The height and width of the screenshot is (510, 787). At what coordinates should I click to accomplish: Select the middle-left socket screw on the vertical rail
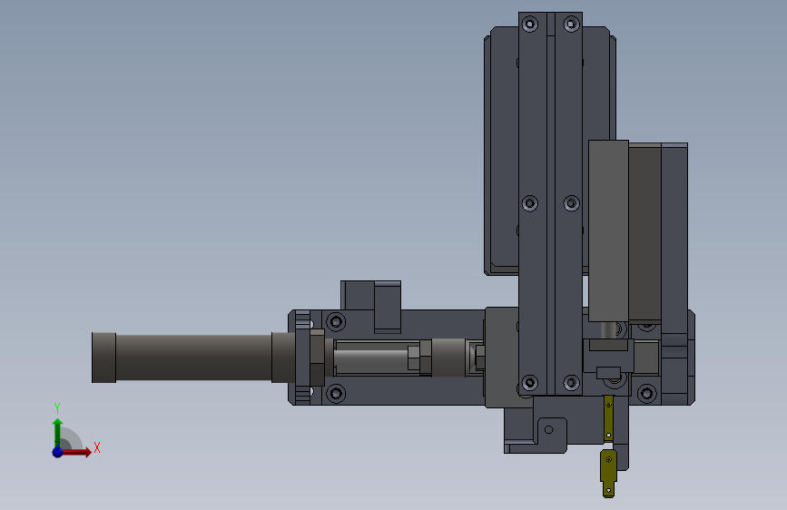[529, 203]
